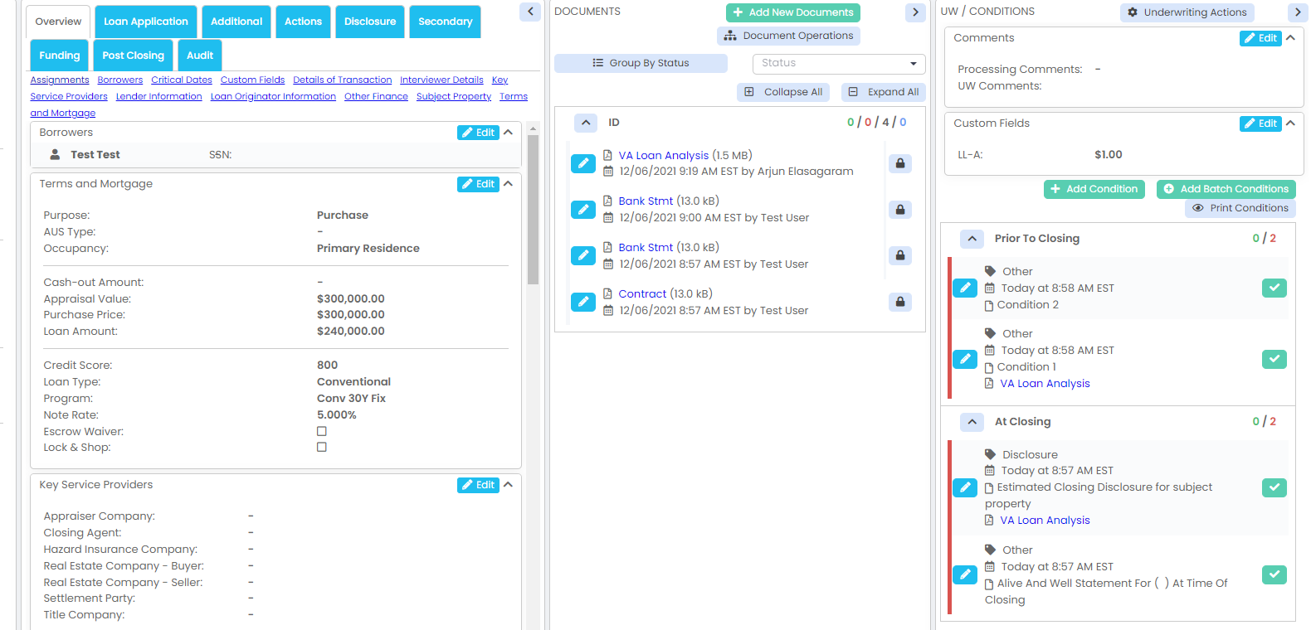Toggle Group By Status view

641,63
